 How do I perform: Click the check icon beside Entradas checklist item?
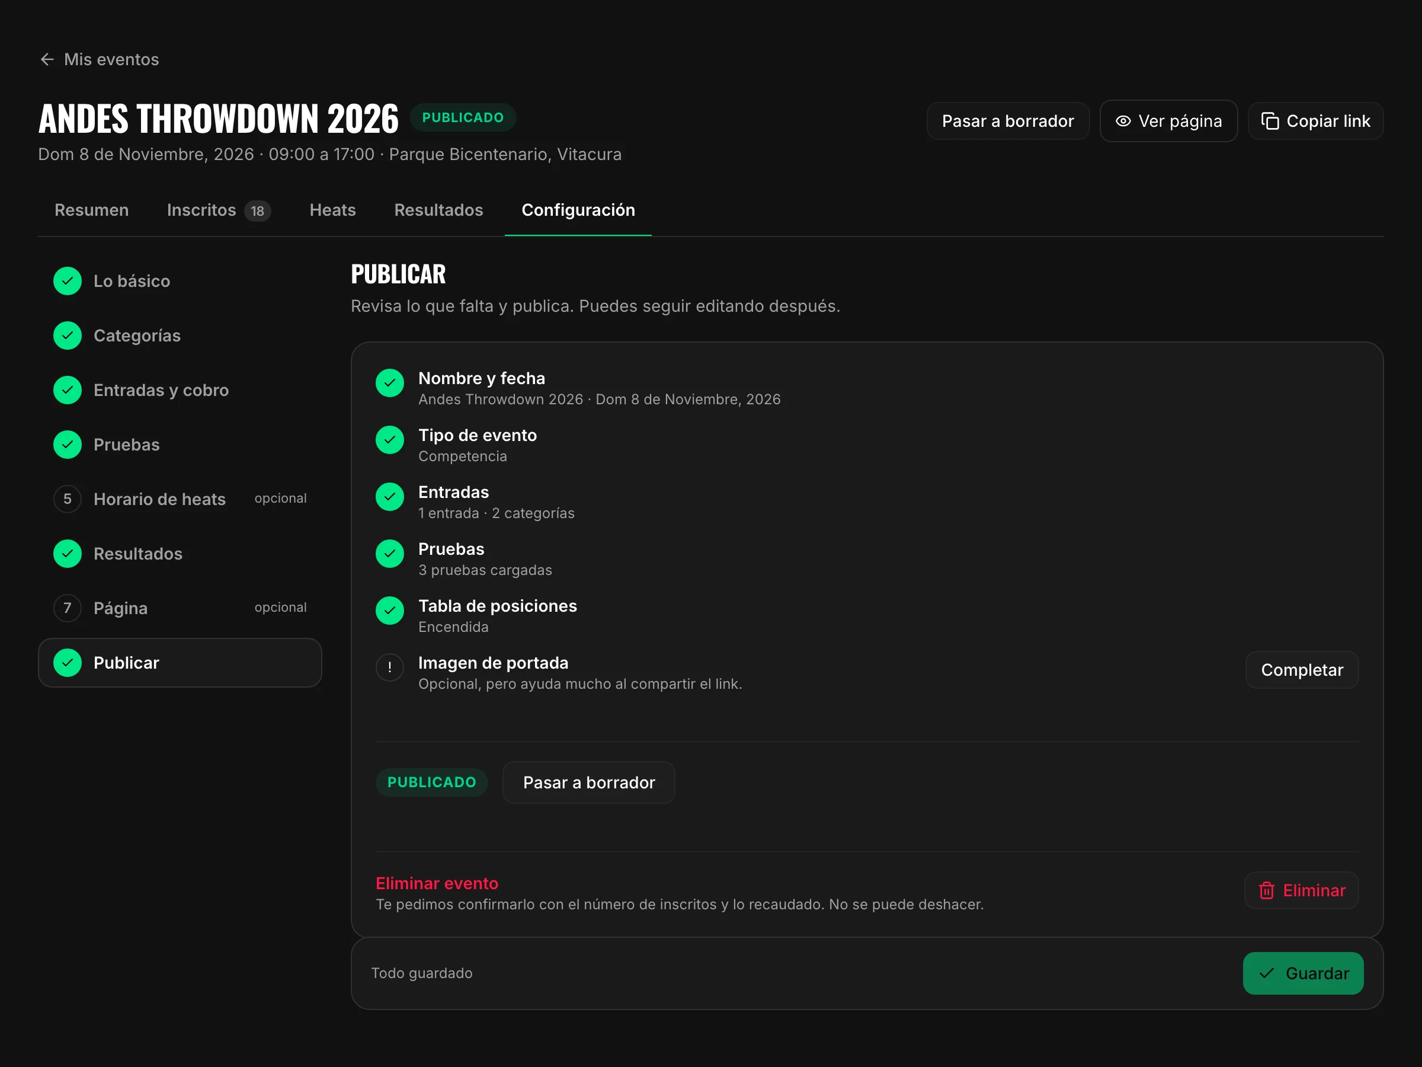click(x=390, y=497)
